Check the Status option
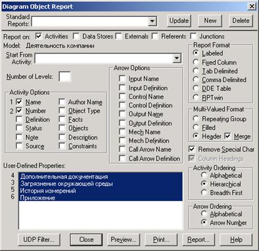Viewport: 259px width, 251px height. tap(19, 128)
